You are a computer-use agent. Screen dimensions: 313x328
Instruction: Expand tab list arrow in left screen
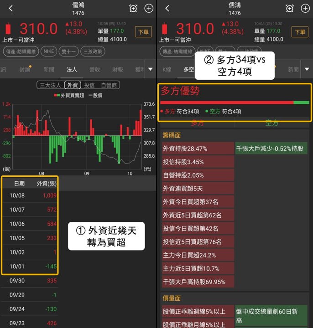(x=150, y=69)
